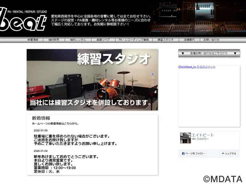
Task: Click the line 駐車場に車を停められない場合がございます。
Action: pyautogui.click(x=72, y=136)
